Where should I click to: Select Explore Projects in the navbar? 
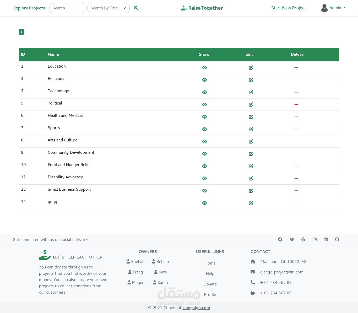(x=29, y=8)
